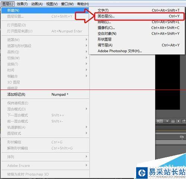Toggle pixel aspect ratio correction icon
186x179 pixels.
[x=173, y=121]
